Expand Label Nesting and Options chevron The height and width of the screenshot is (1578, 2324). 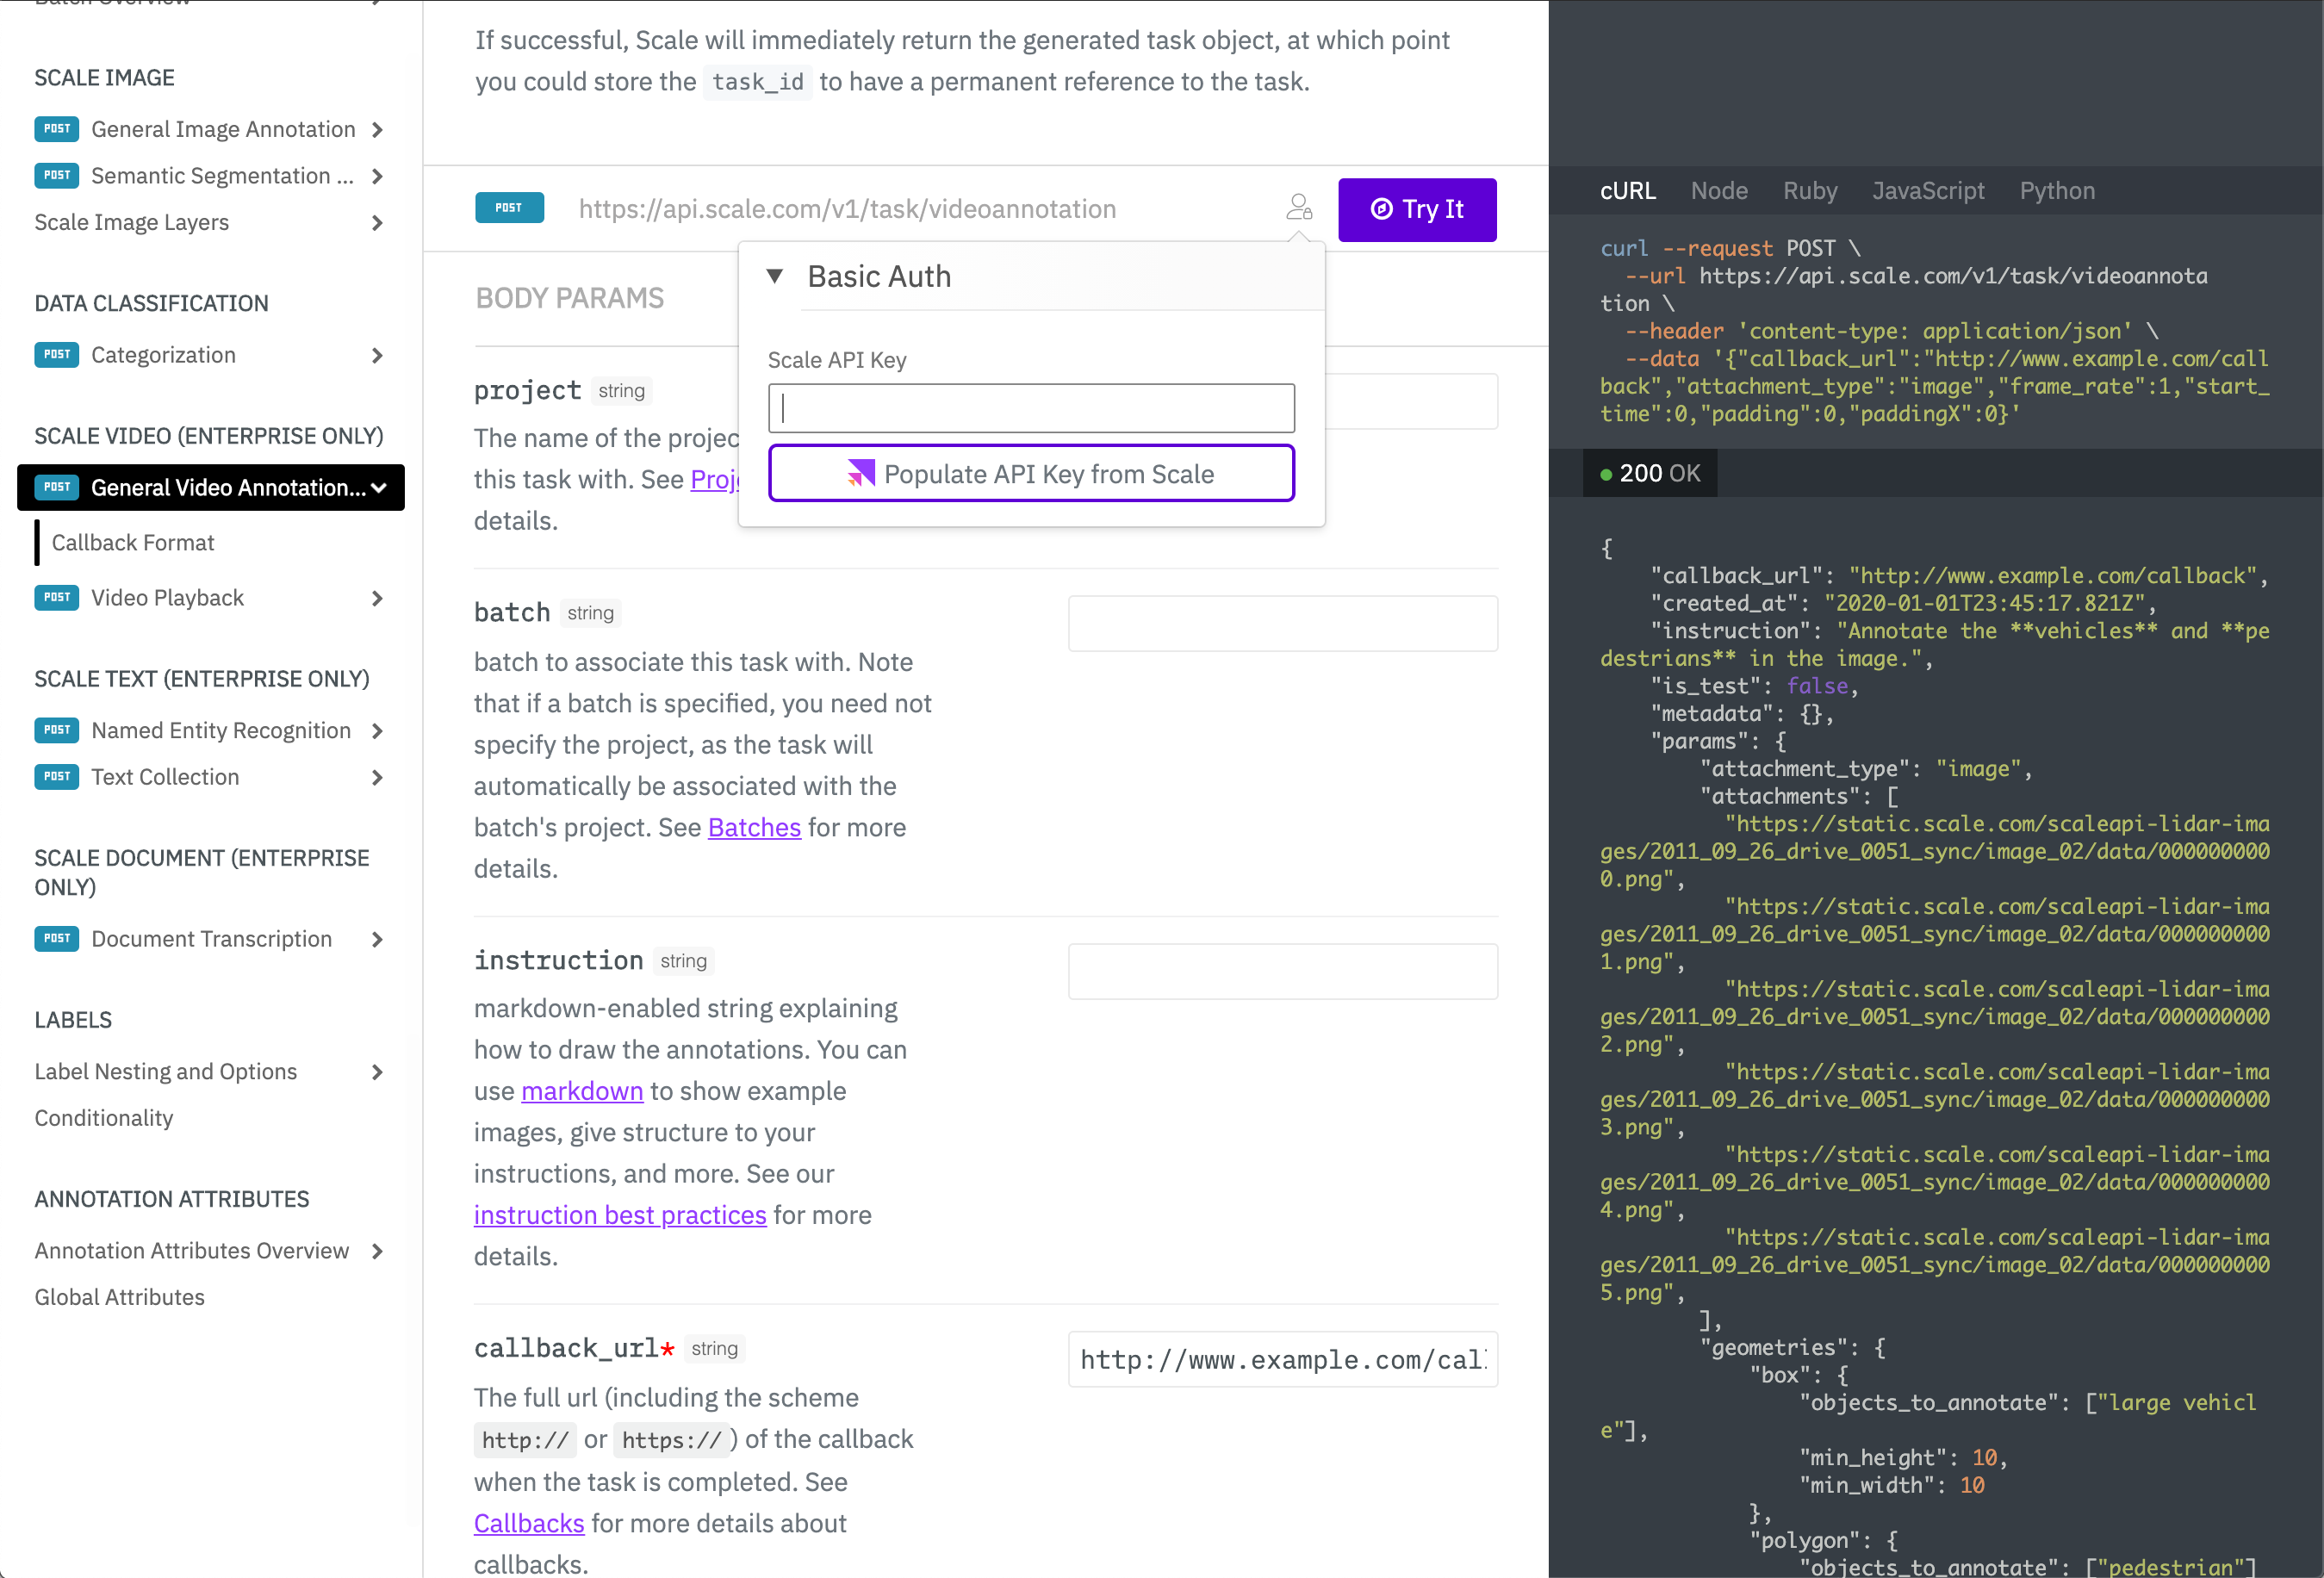[377, 1072]
